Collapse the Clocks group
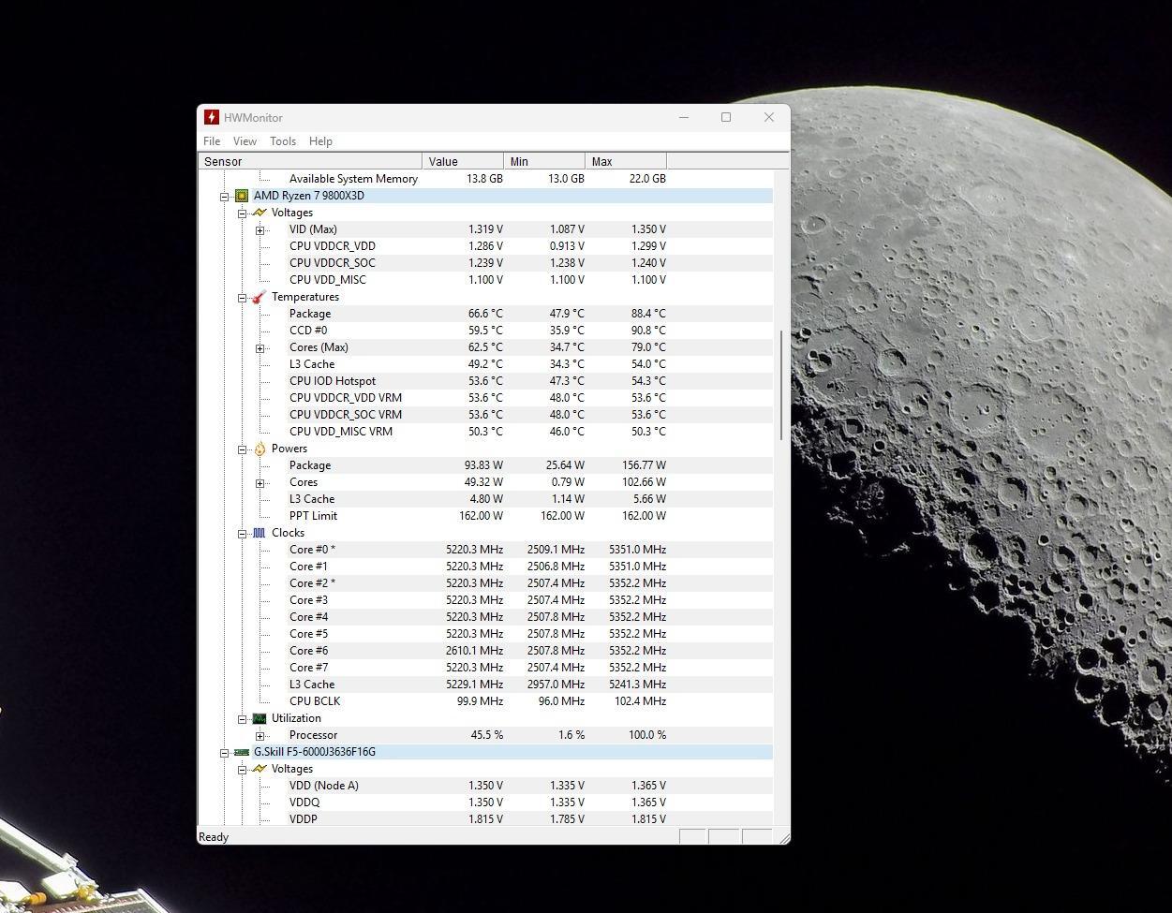This screenshot has width=1172, height=913. [x=243, y=534]
